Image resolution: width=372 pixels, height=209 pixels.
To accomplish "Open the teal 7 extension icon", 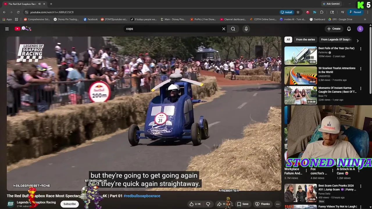I will [314, 12].
